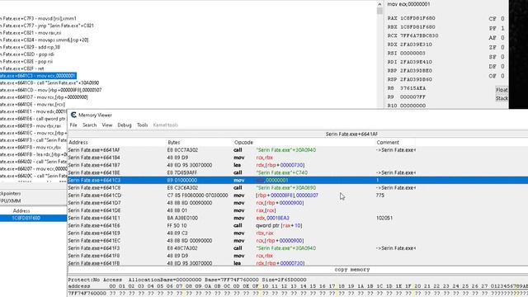This screenshot has width=528, height=297.
Task: Open the Debug menu in Memory Viewer
Action: click(125, 125)
